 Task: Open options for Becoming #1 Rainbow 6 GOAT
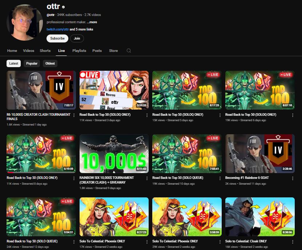tap(293, 178)
